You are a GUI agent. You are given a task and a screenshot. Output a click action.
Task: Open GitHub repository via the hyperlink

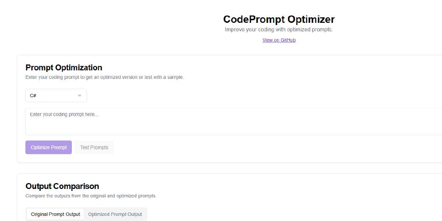click(x=279, y=40)
